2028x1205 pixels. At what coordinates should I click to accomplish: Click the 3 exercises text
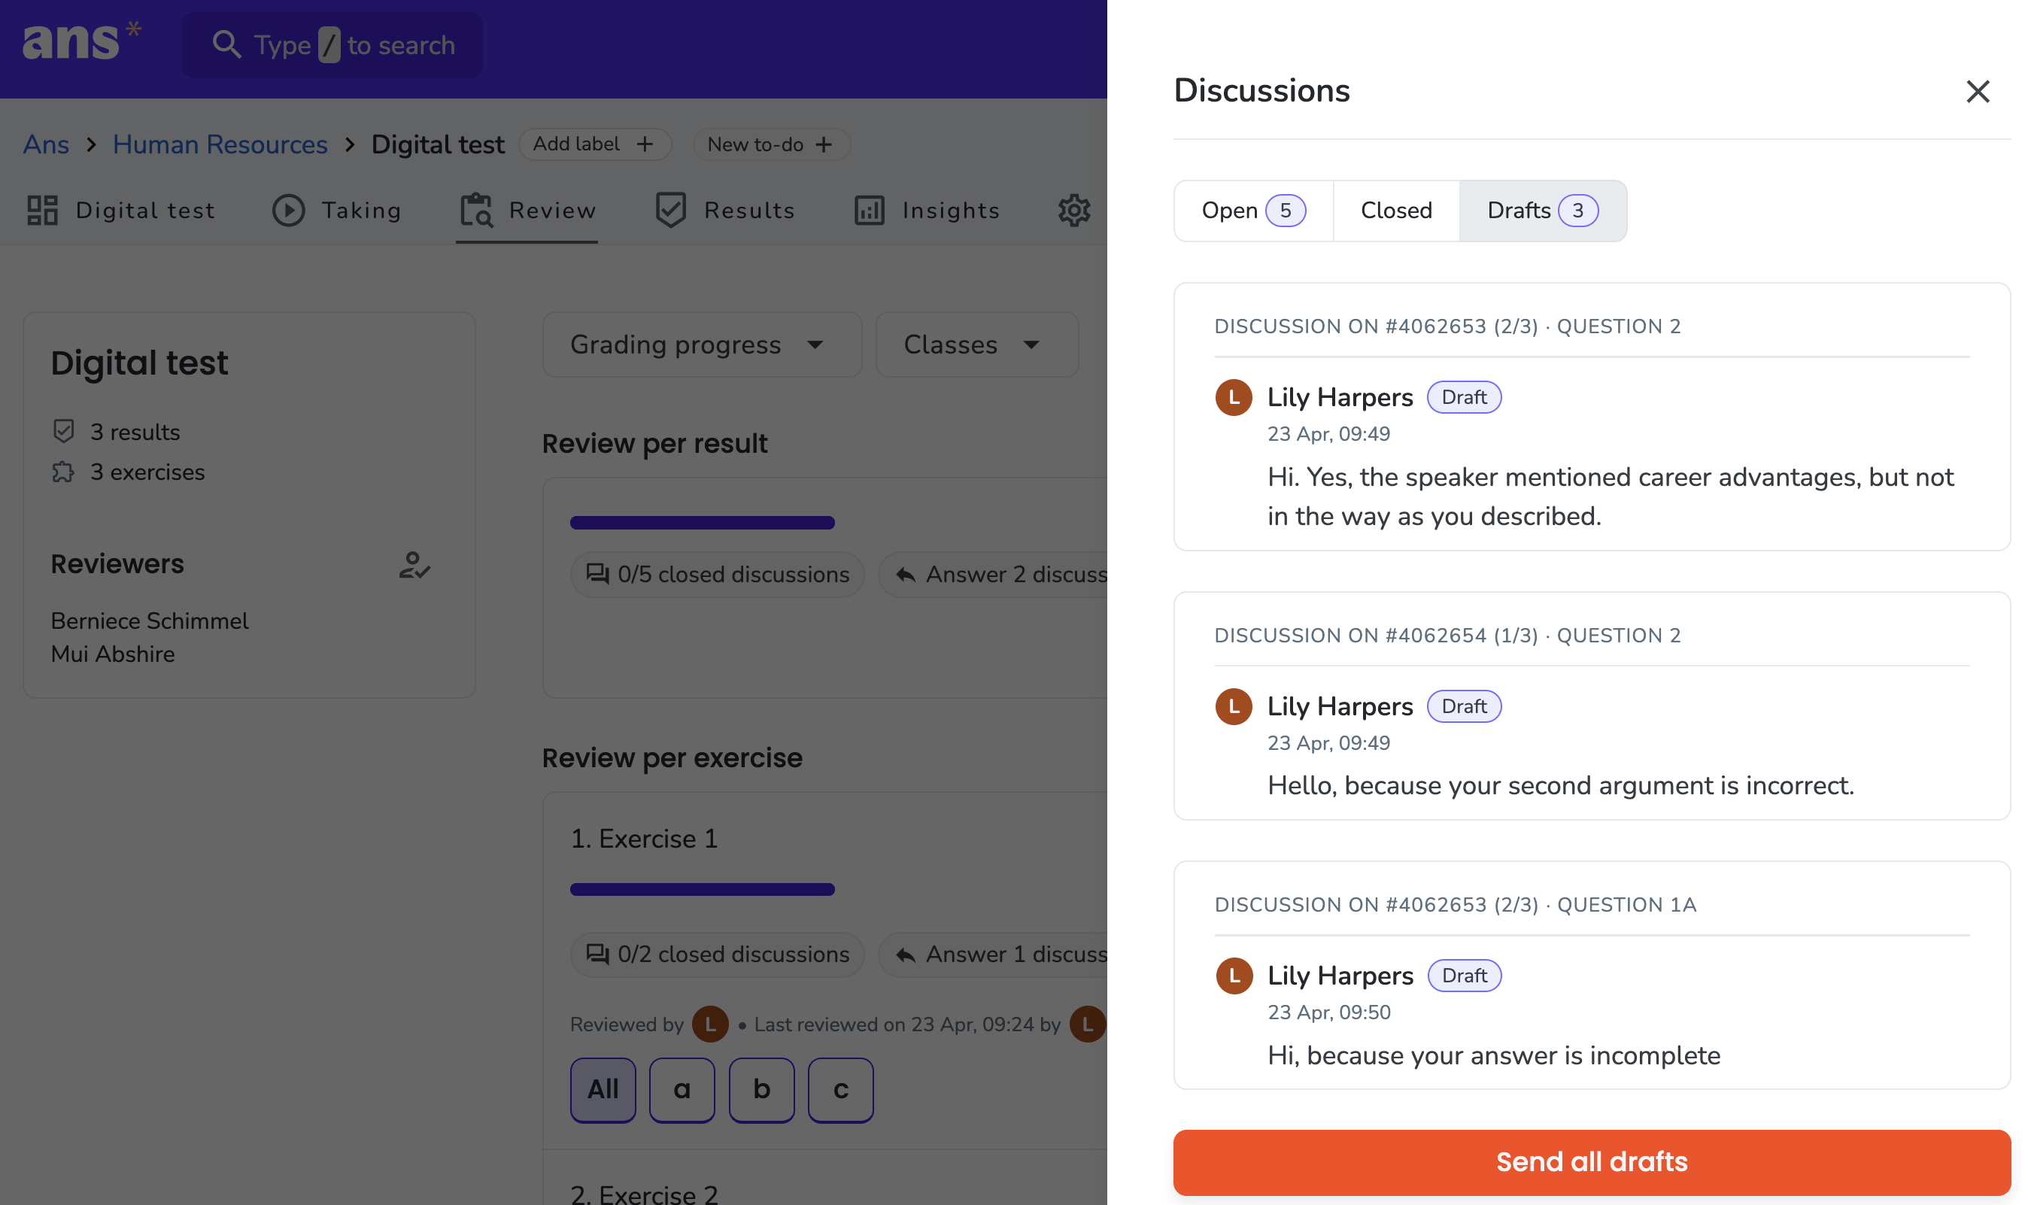[147, 472]
